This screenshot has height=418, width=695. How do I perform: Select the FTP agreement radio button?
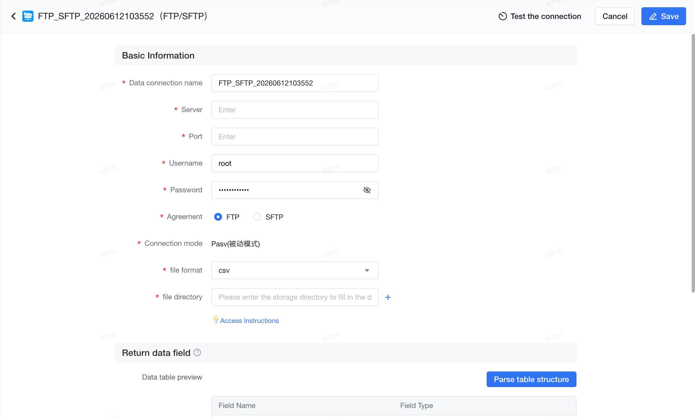[218, 217]
